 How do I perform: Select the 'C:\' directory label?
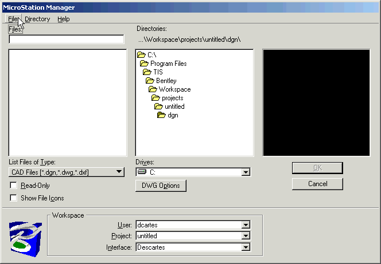[x=152, y=55]
